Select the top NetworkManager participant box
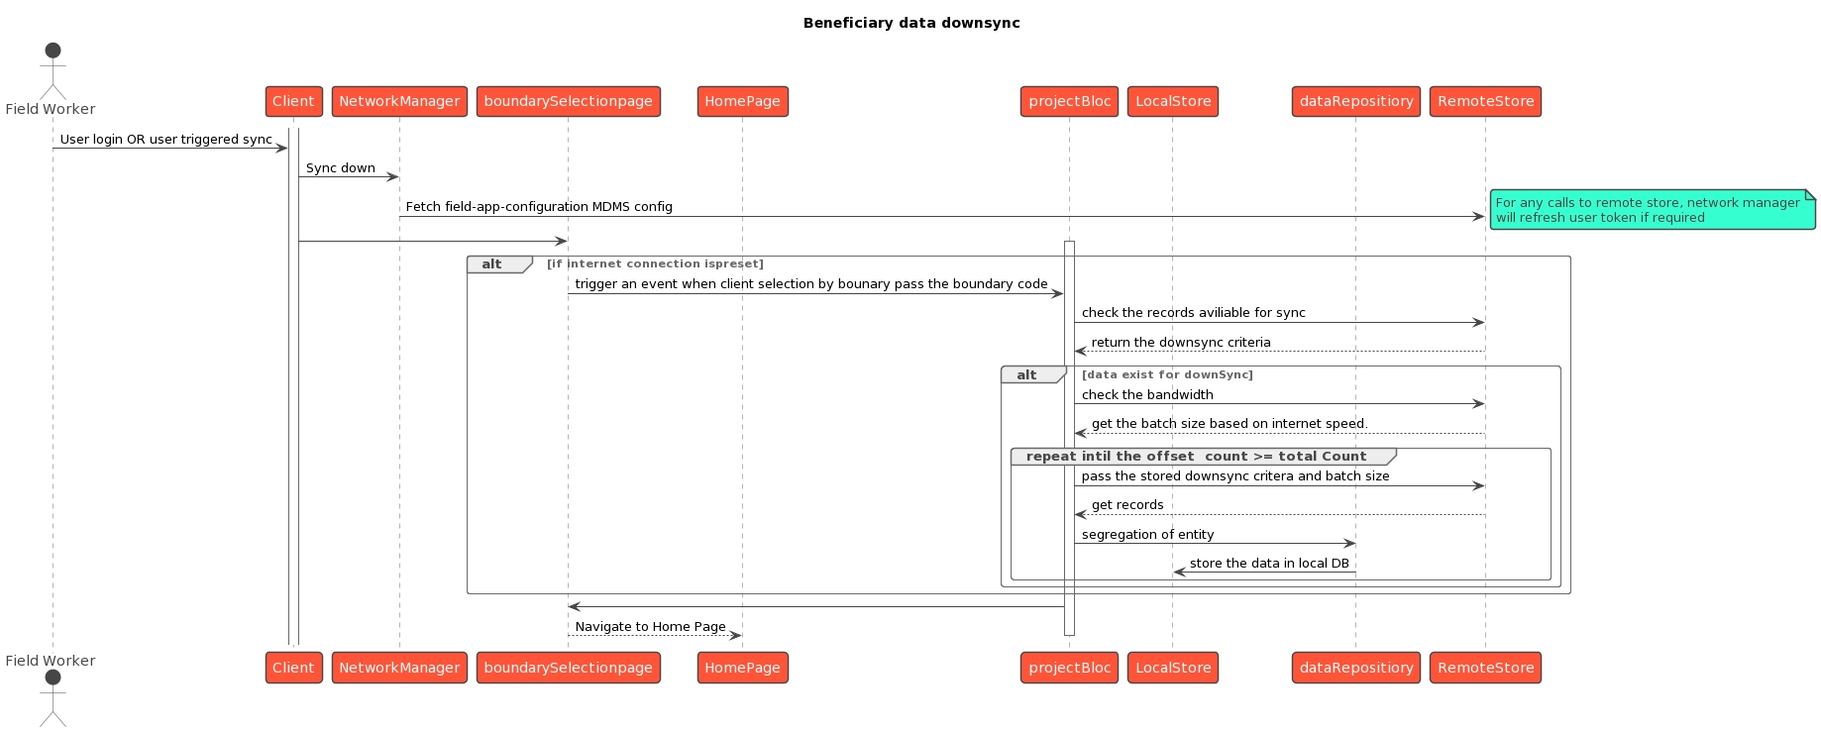 399,101
